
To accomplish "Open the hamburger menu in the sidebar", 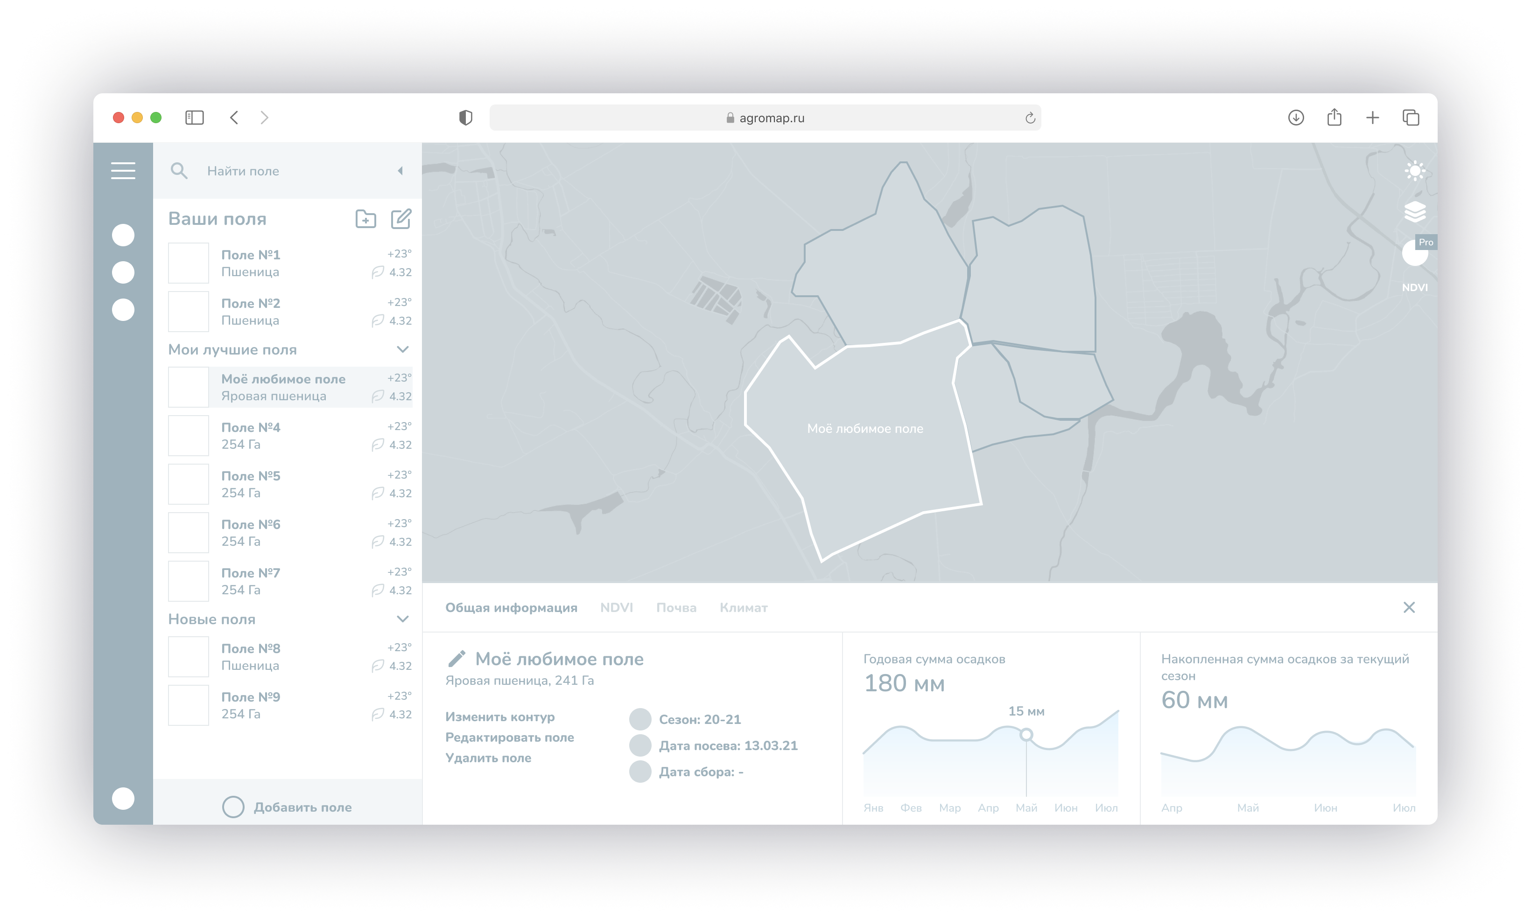I will coord(123,171).
